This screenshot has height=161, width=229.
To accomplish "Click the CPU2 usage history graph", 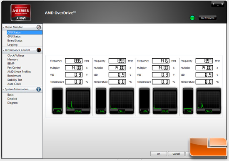I will pos(165,101).
